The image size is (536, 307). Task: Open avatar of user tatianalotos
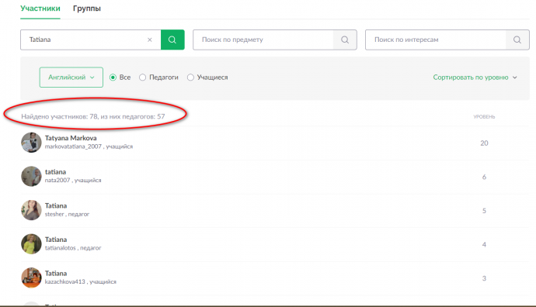point(31,244)
